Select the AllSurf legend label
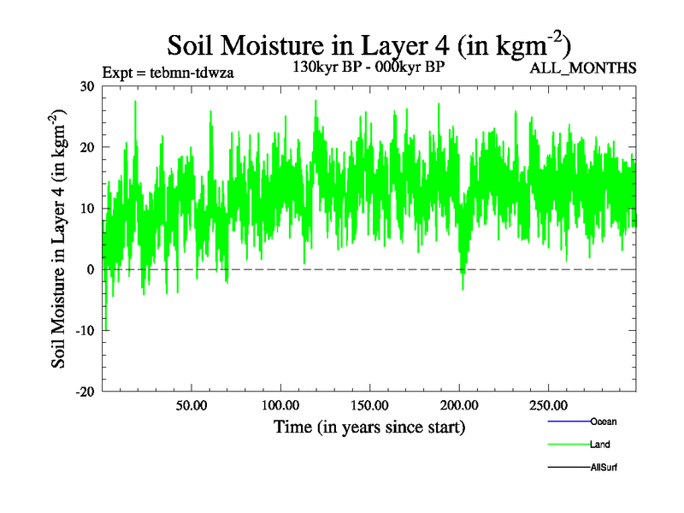This screenshot has height=513, width=684. click(604, 468)
